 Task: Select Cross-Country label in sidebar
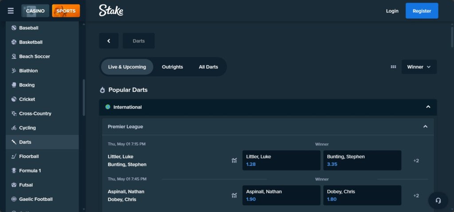[x=35, y=114]
